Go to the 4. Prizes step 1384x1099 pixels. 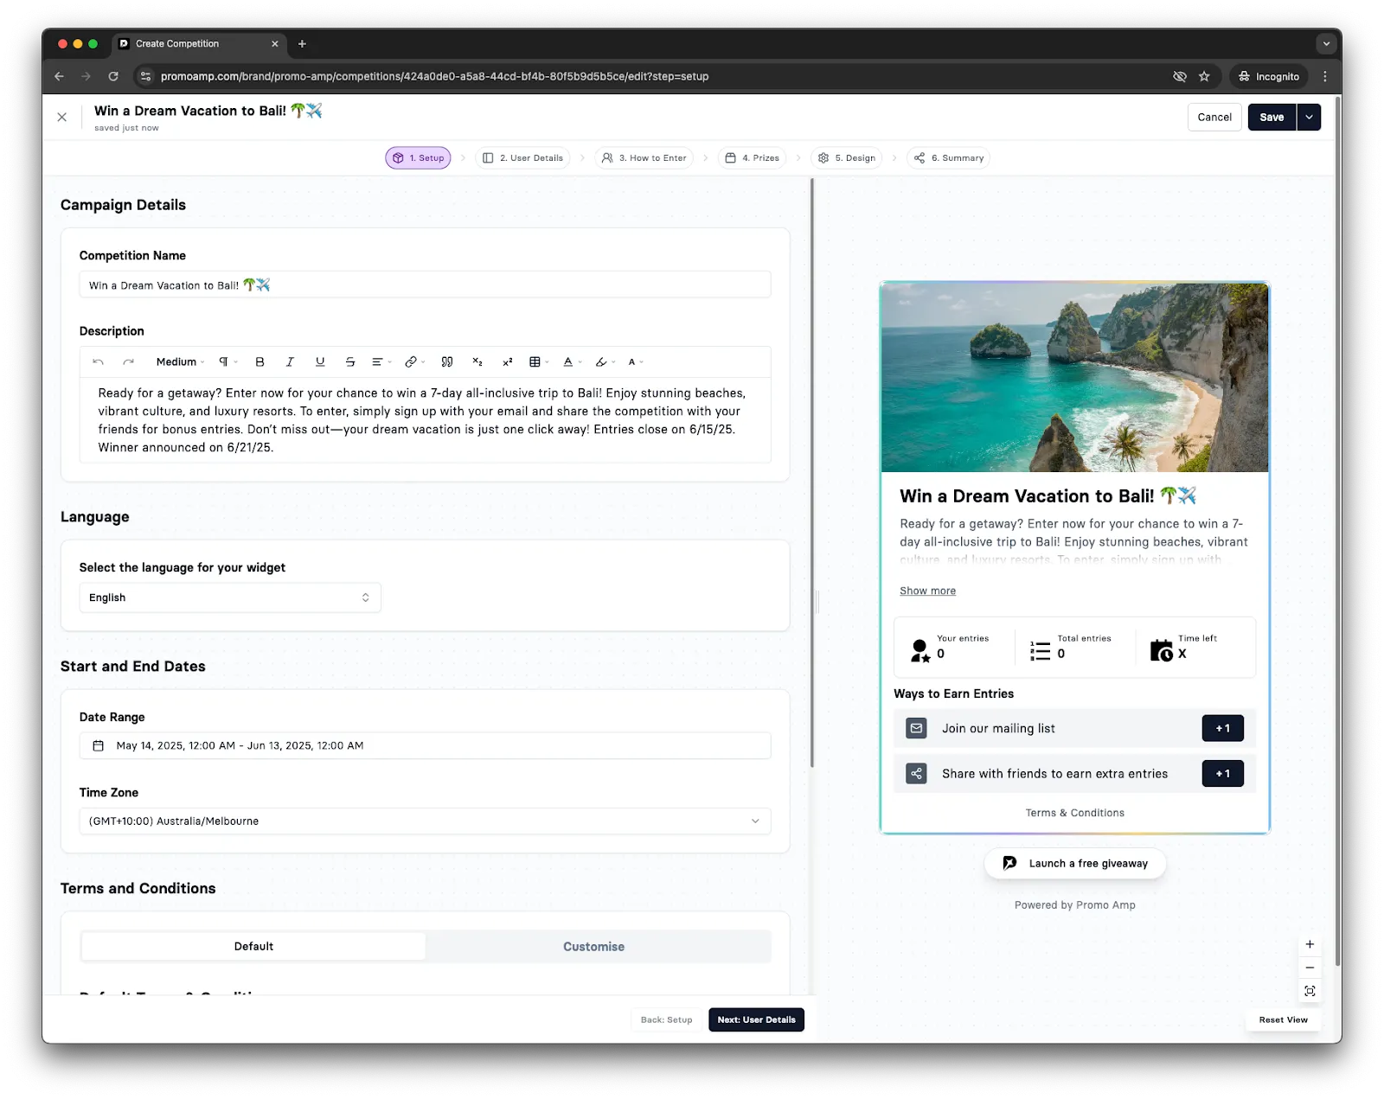pyautogui.click(x=753, y=158)
